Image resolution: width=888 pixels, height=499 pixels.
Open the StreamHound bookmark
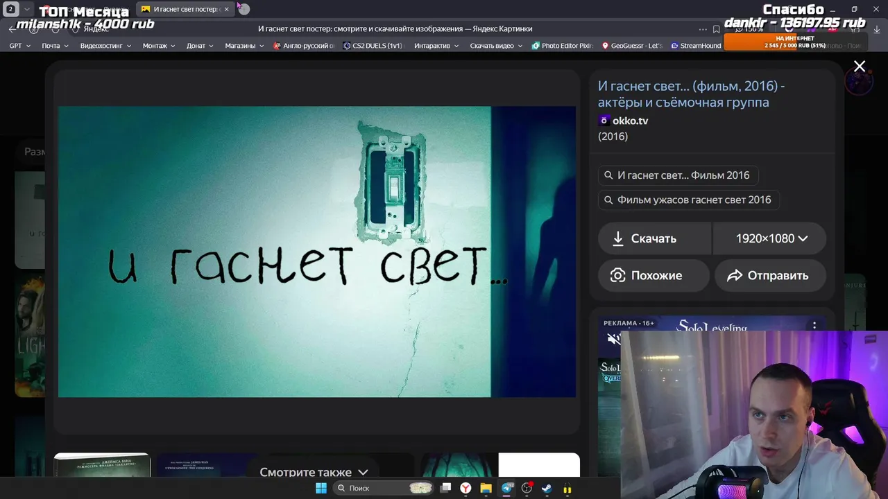(x=697, y=46)
